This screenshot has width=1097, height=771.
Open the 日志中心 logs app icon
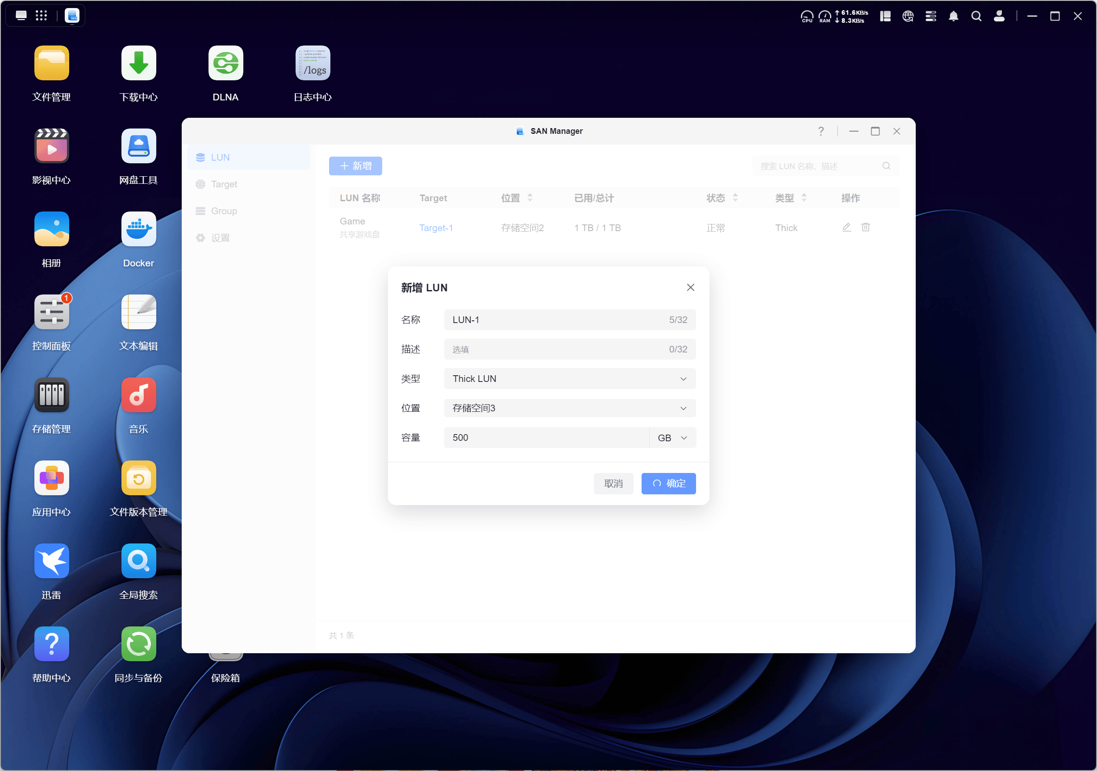(313, 63)
